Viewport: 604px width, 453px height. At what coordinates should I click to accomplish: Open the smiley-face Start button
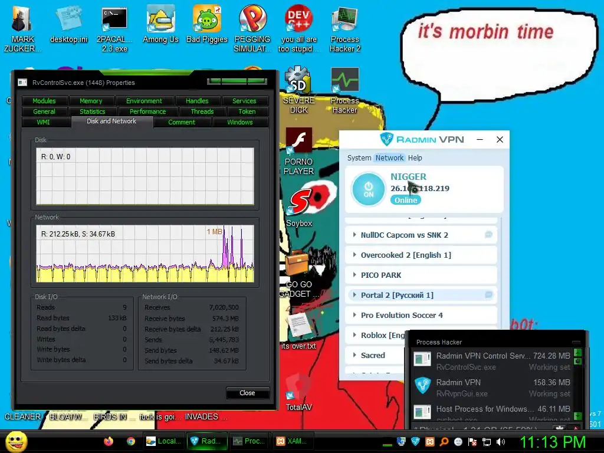pos(16,441)
